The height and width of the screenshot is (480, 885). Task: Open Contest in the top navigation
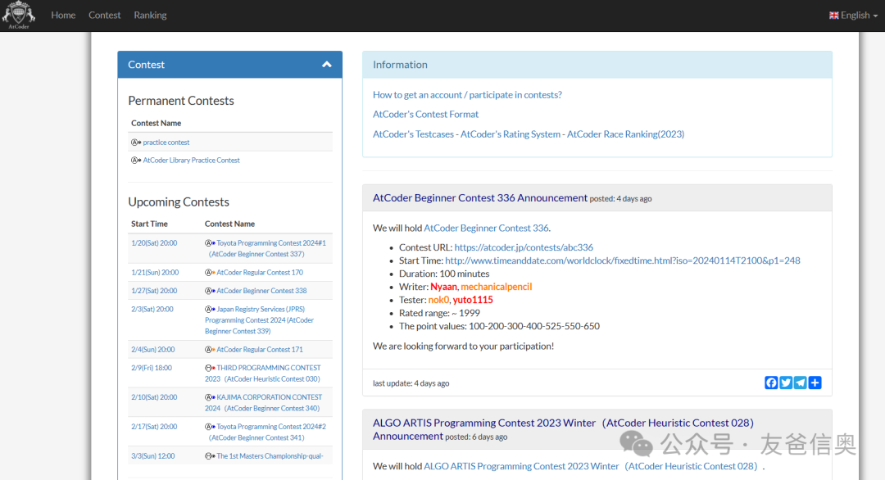coord(104,16)
